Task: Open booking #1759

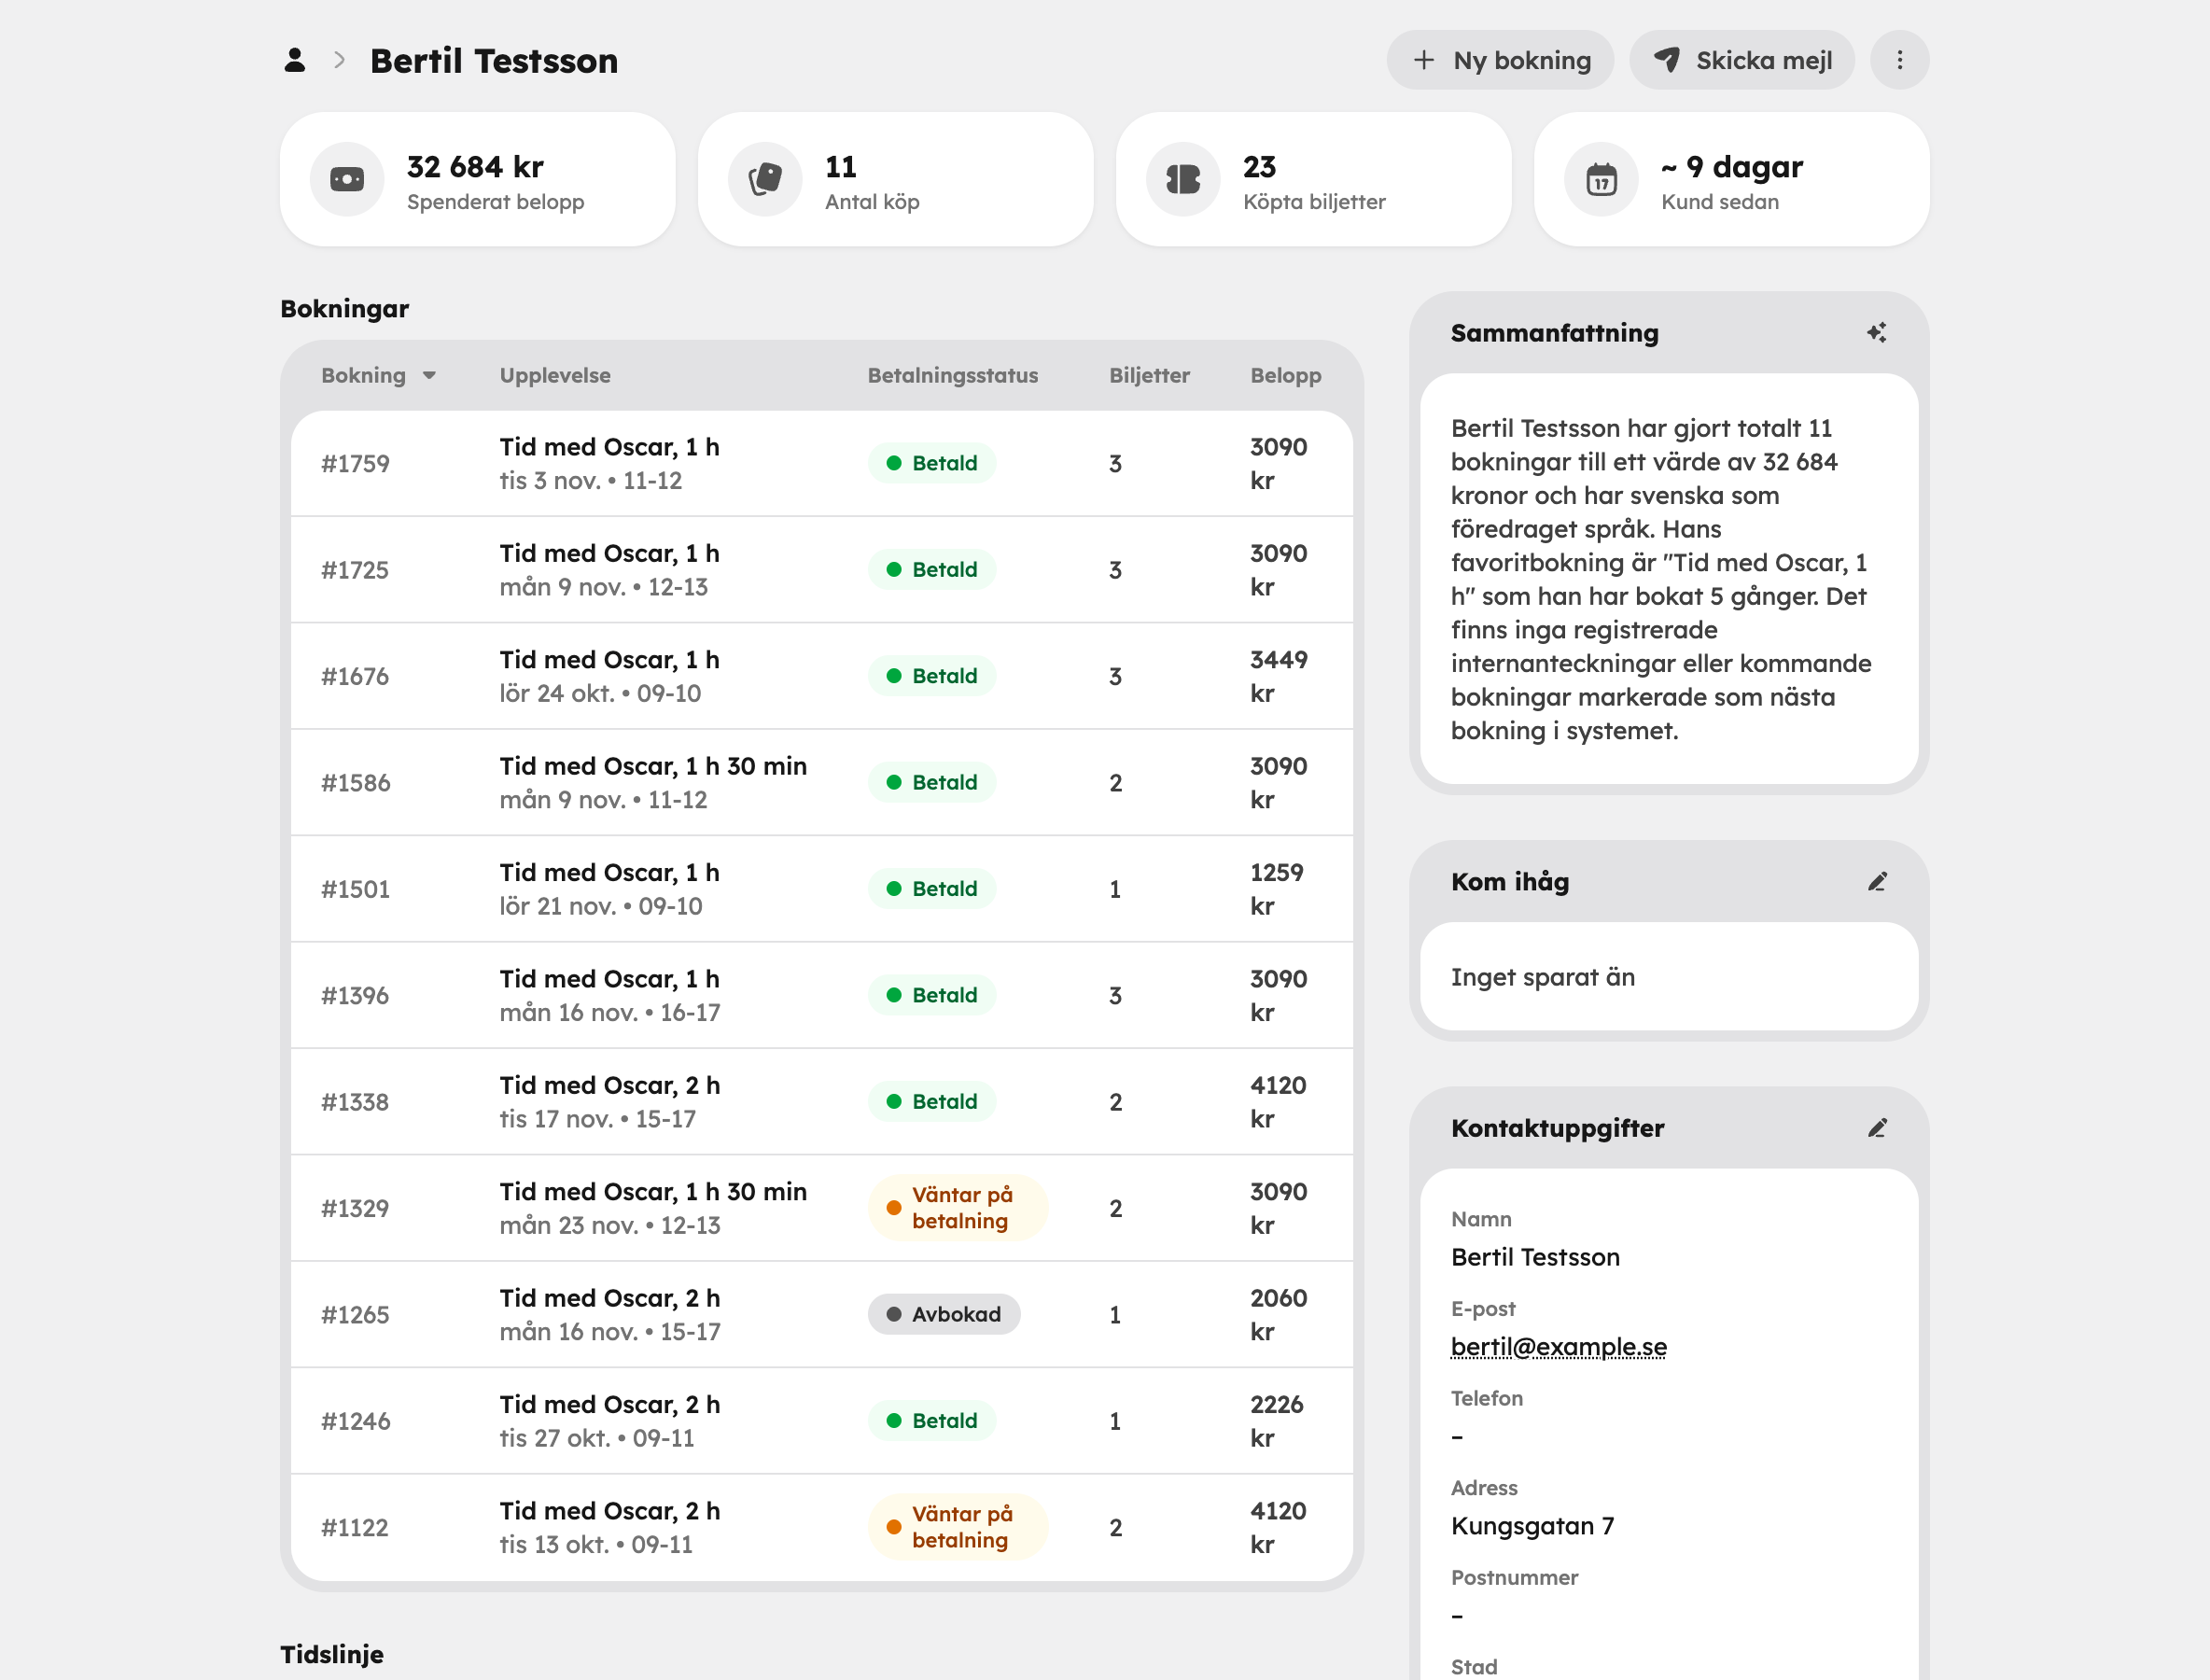Action: [x=821, y=464]
